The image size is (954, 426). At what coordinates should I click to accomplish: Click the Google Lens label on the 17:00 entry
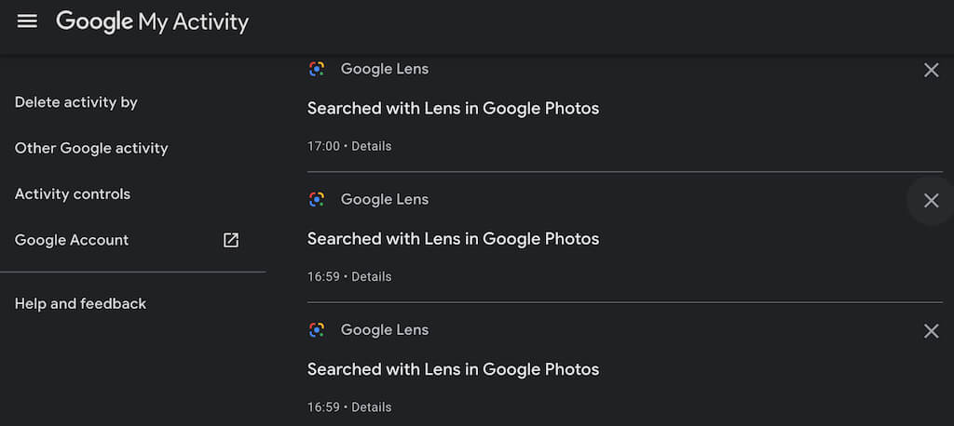(384, 69)
